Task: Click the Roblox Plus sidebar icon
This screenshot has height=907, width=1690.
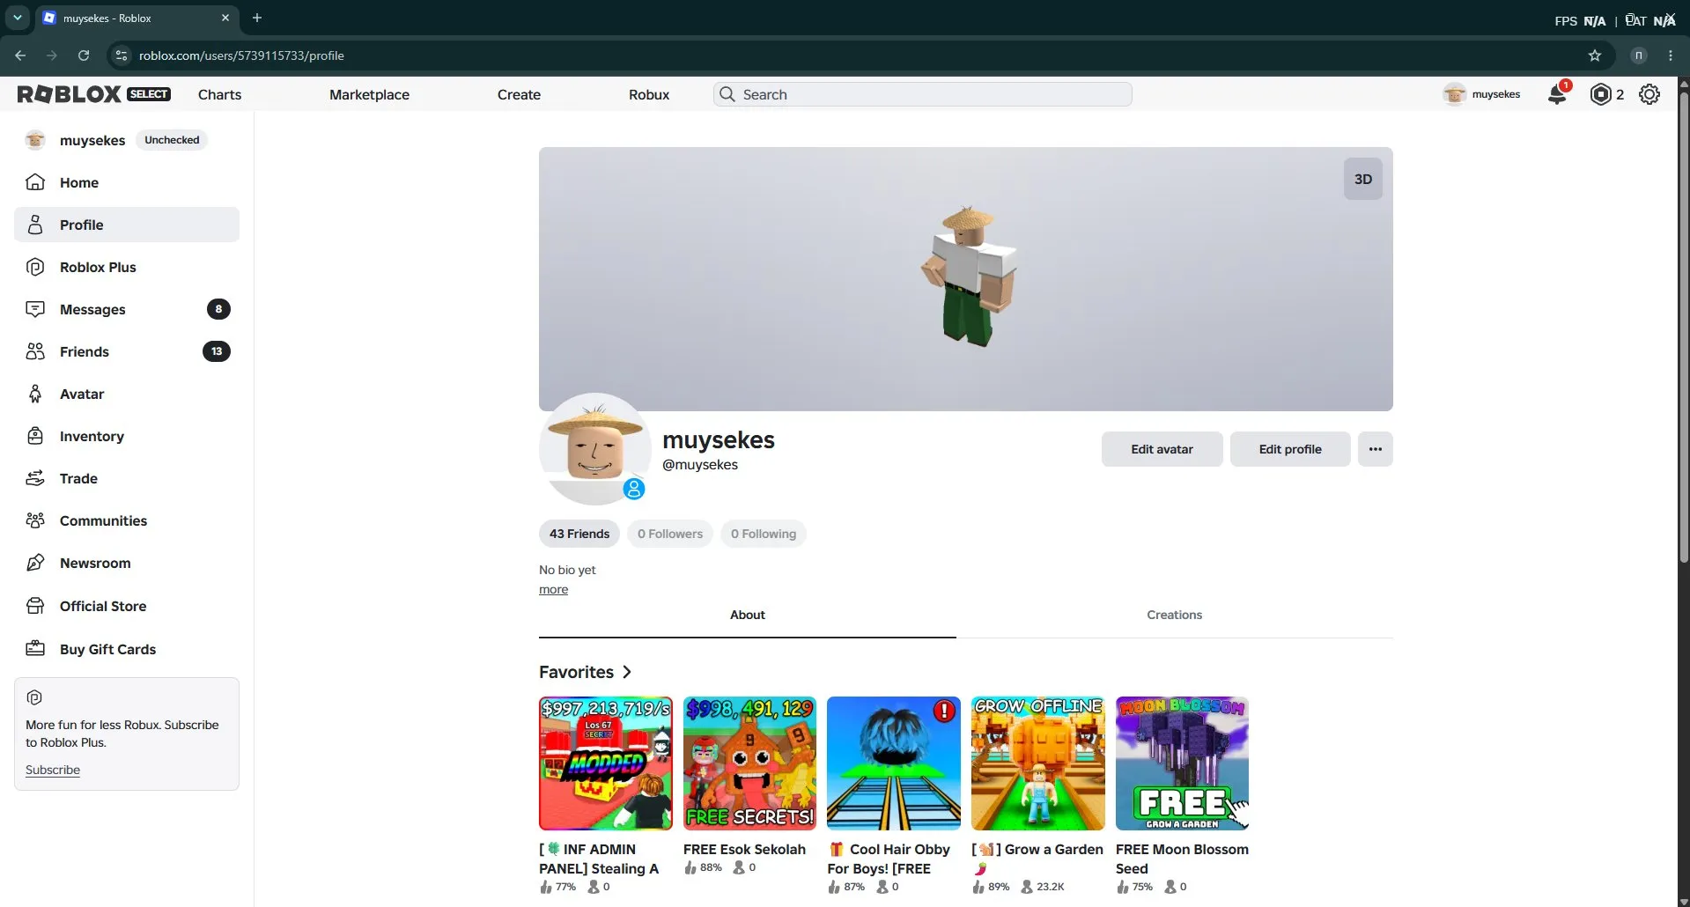Action: click(35, 267)
